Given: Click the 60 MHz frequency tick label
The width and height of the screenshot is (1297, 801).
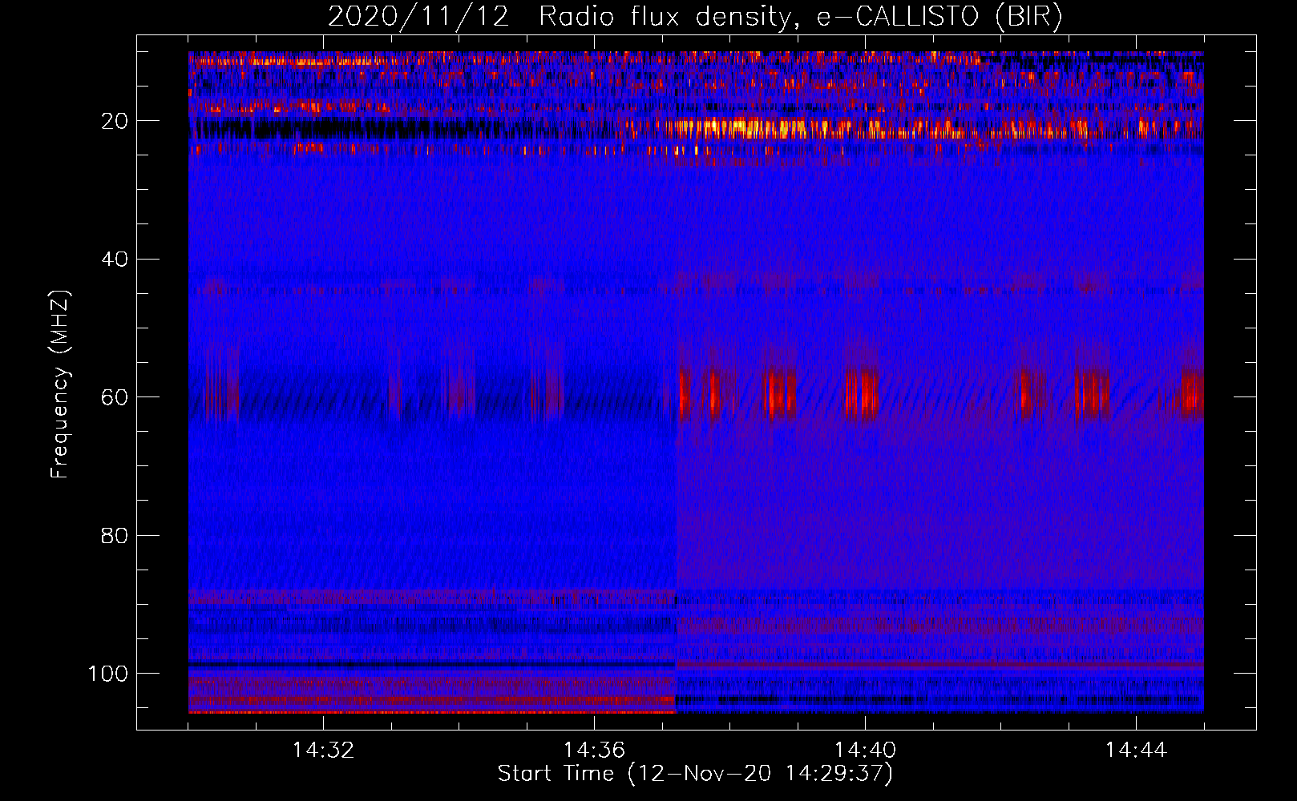Looking at the screenshot, I should 115,397.
